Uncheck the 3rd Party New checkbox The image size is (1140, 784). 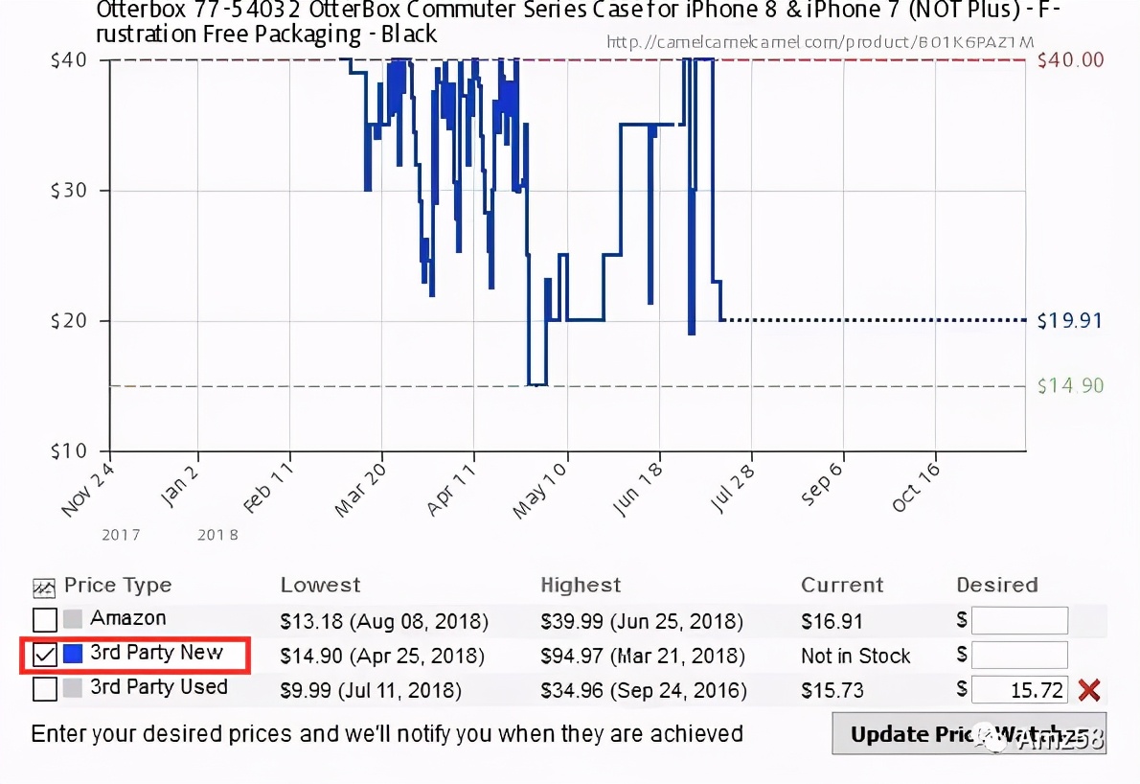click(45, 655)
